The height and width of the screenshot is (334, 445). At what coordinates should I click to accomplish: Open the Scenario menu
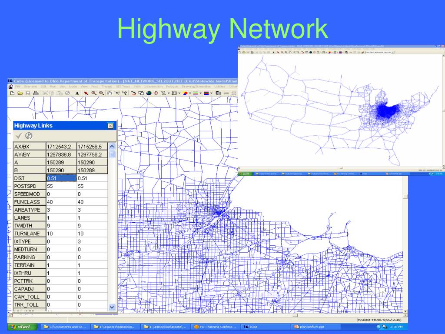[31, 87]
